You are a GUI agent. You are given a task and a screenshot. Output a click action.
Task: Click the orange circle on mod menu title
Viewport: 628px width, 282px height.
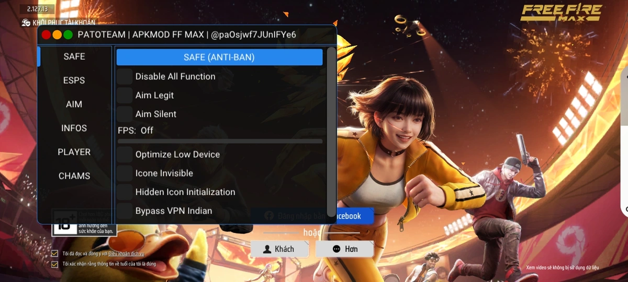point(57,35)
